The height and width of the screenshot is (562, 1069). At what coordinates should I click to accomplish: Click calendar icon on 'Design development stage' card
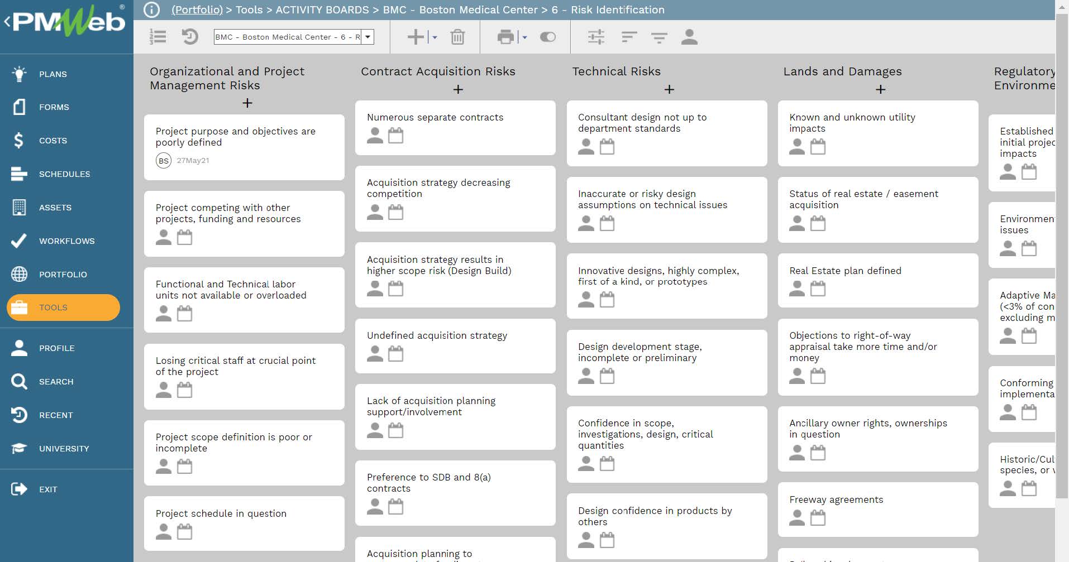pyautogui.click(x=607, y=376)
